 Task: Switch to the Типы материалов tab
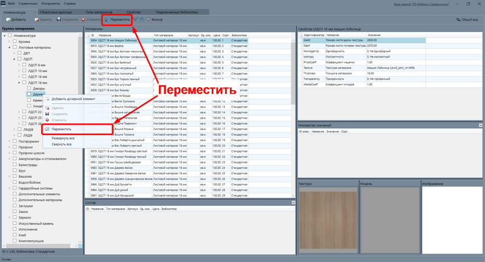click(x=99, y=12)
